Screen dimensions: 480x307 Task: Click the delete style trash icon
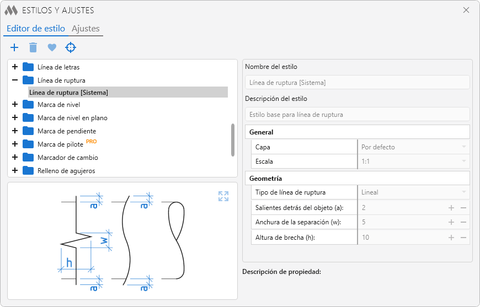pyautogui.click(x=33, y=47)
